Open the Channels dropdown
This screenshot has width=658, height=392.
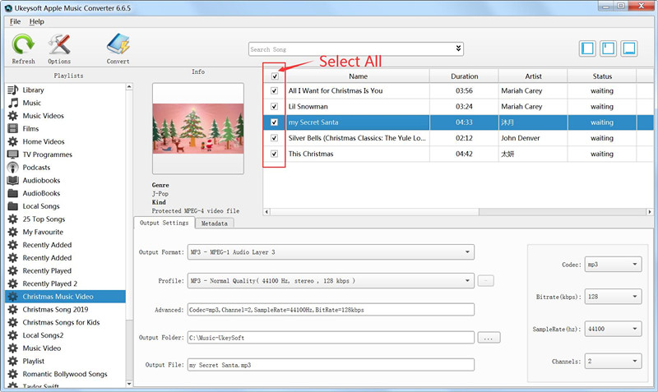[x=613, y=361]
